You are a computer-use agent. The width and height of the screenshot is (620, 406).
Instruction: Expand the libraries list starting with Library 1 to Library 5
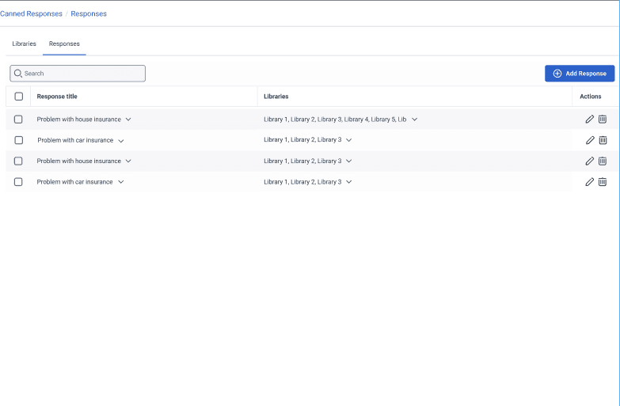[414, 120]
